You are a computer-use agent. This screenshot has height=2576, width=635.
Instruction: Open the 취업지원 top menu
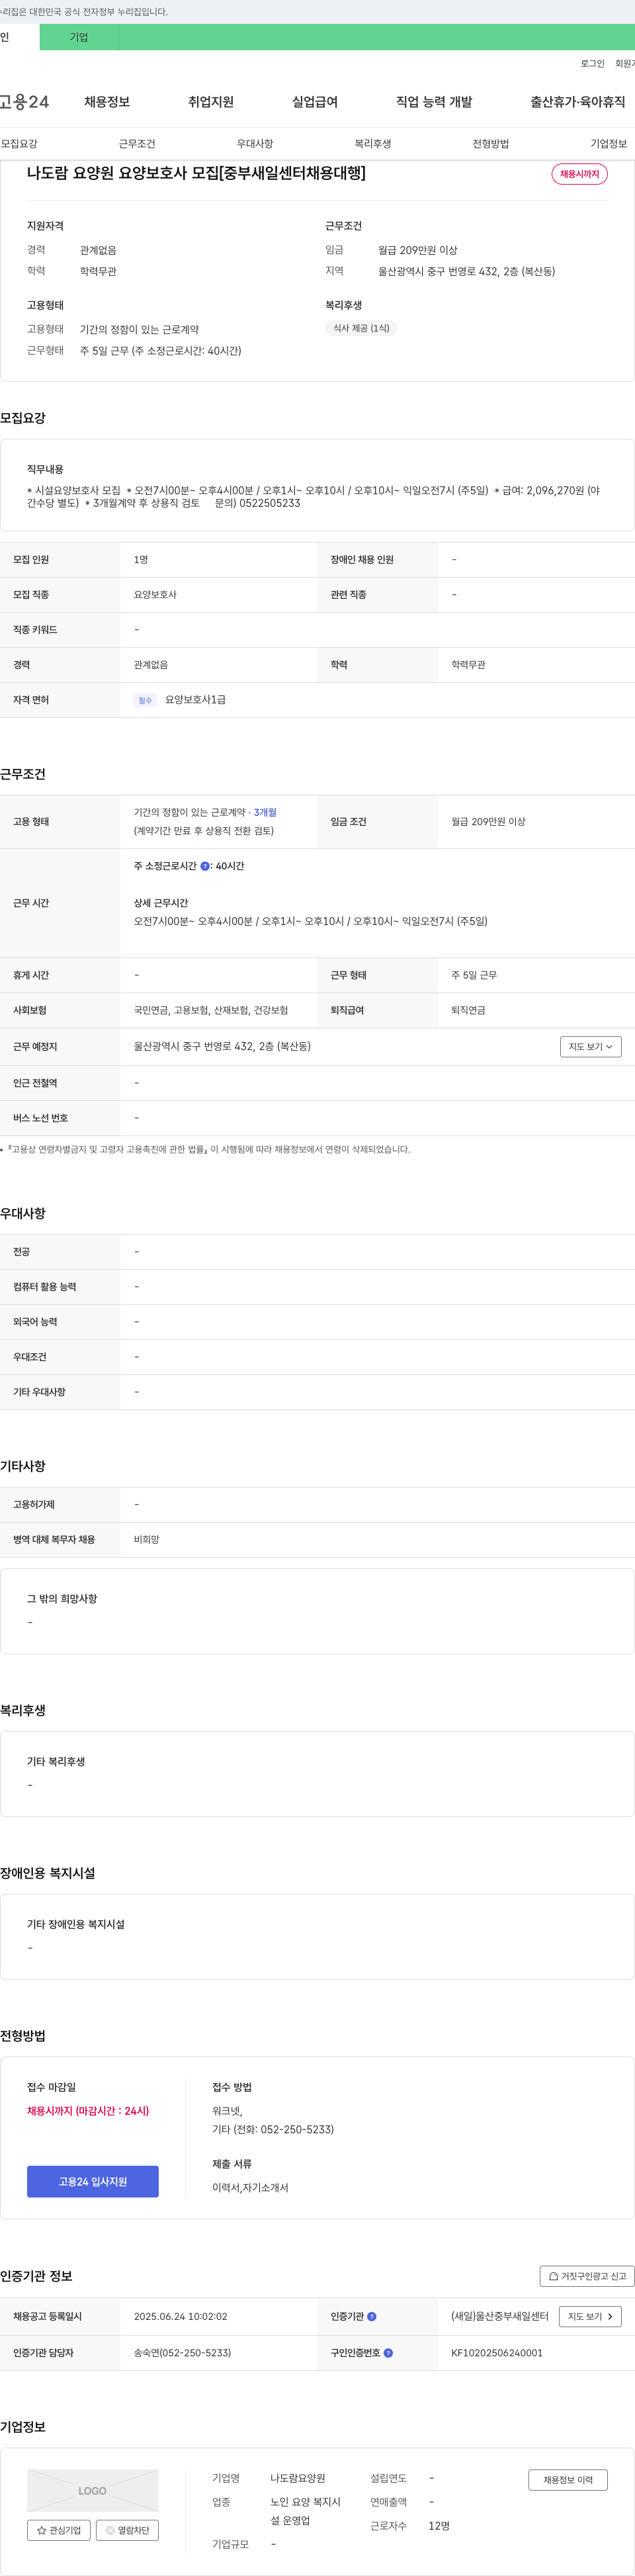pyautogui.click(x=211, y=102)
